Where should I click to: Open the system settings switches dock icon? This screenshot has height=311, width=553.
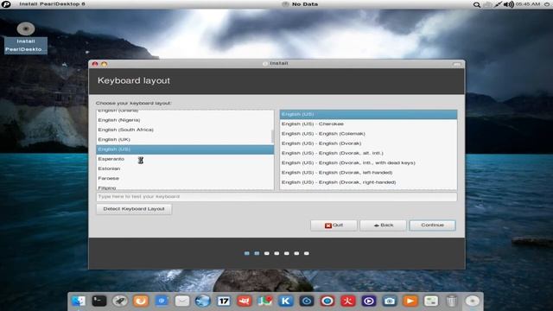click(430, 301)
